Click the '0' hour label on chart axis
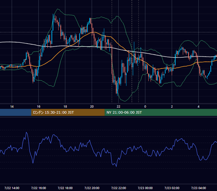The height and width of the screenshot is (191, 217). [x=145, y=107]
